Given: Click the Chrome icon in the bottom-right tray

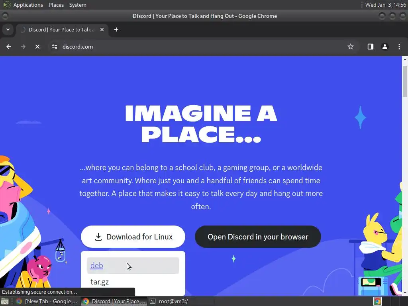Looking at the screenshot, I should coord(377,301).
